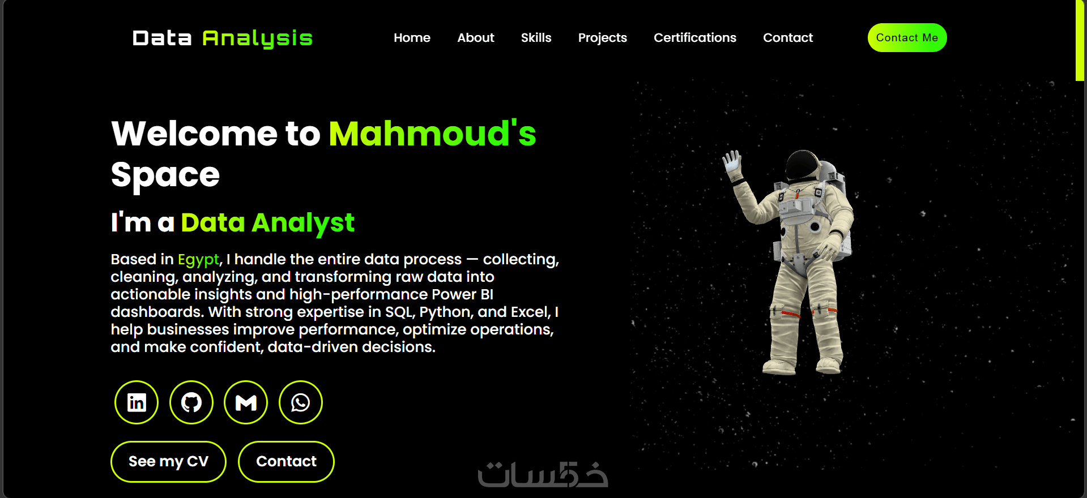Select Projects from the navigation
Screen dimensions: 1087x498
(602, 38)
